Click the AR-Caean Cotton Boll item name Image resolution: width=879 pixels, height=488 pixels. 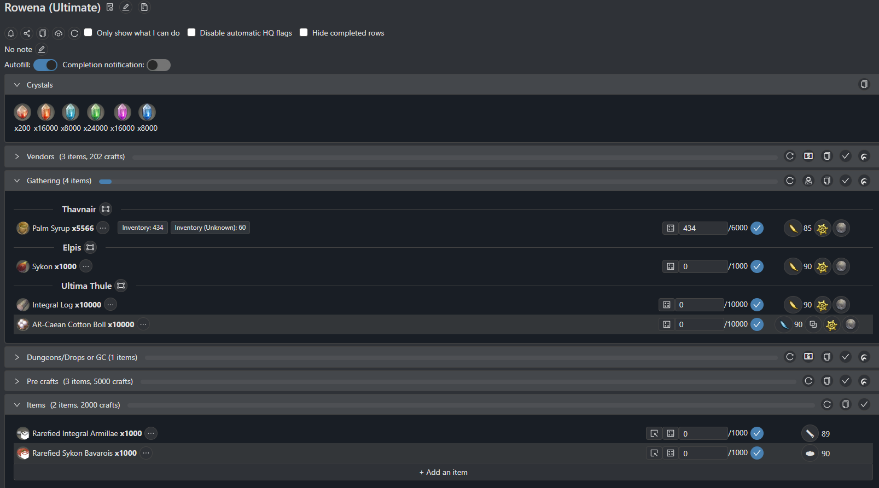69,324
